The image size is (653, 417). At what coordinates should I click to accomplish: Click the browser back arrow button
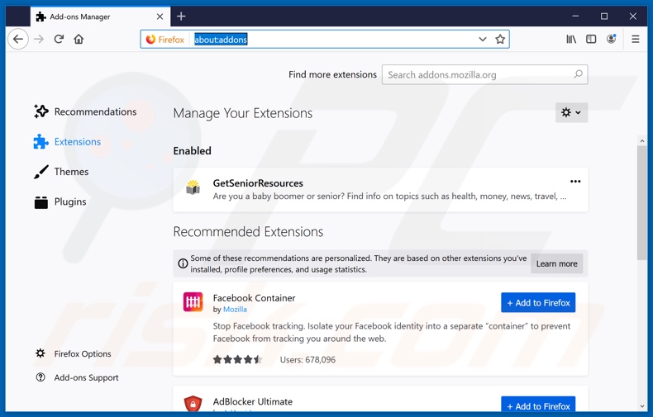[x=18, y=40]
